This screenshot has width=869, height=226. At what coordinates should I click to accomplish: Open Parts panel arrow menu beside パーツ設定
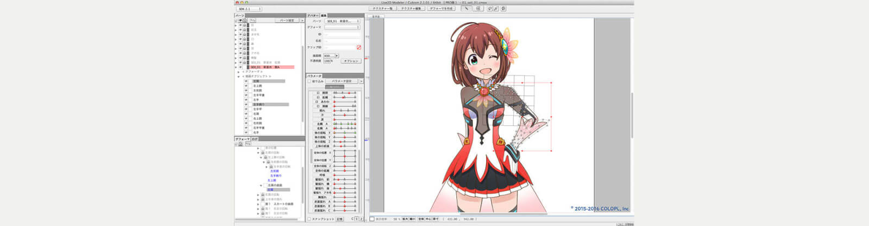tap(303, 20)
